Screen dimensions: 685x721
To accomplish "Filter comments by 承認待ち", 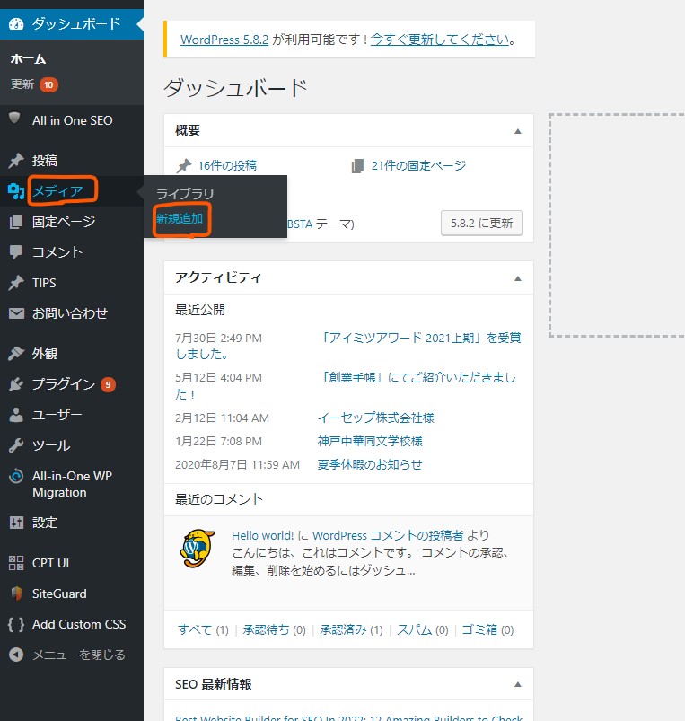I will [266, 630].
